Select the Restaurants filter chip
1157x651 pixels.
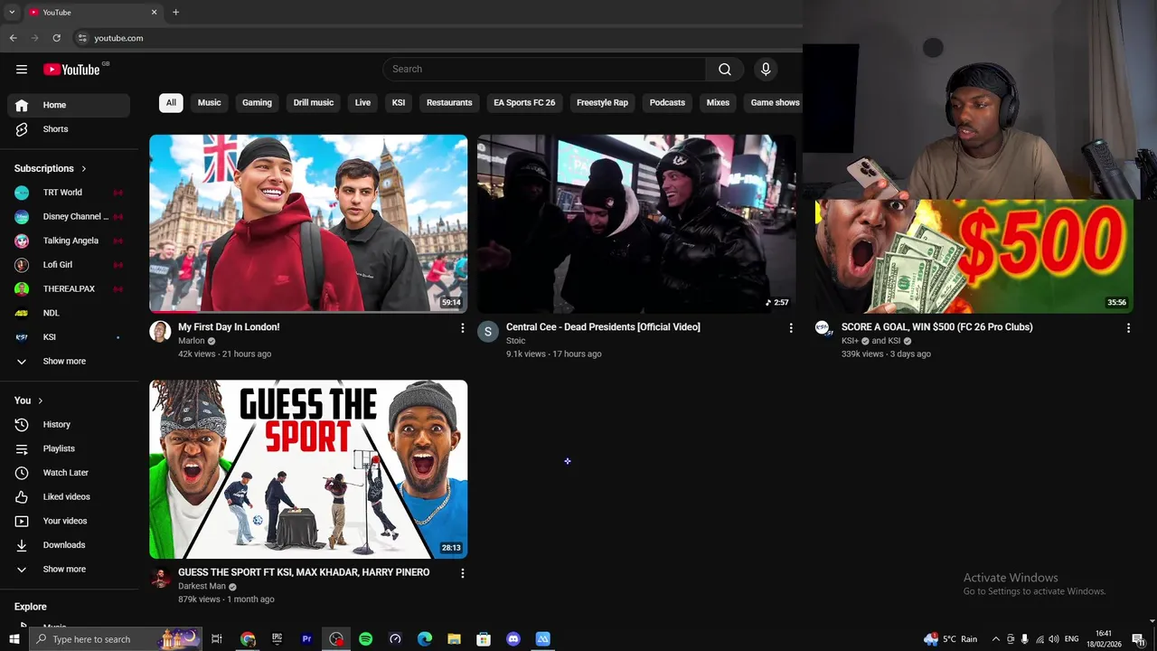click(449, 103)
